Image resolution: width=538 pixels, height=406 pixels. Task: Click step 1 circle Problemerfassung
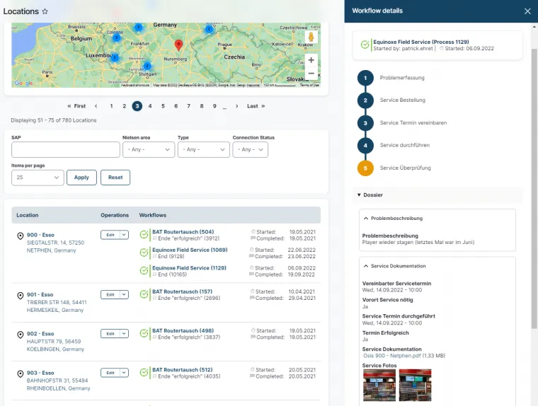pos(365,78)
